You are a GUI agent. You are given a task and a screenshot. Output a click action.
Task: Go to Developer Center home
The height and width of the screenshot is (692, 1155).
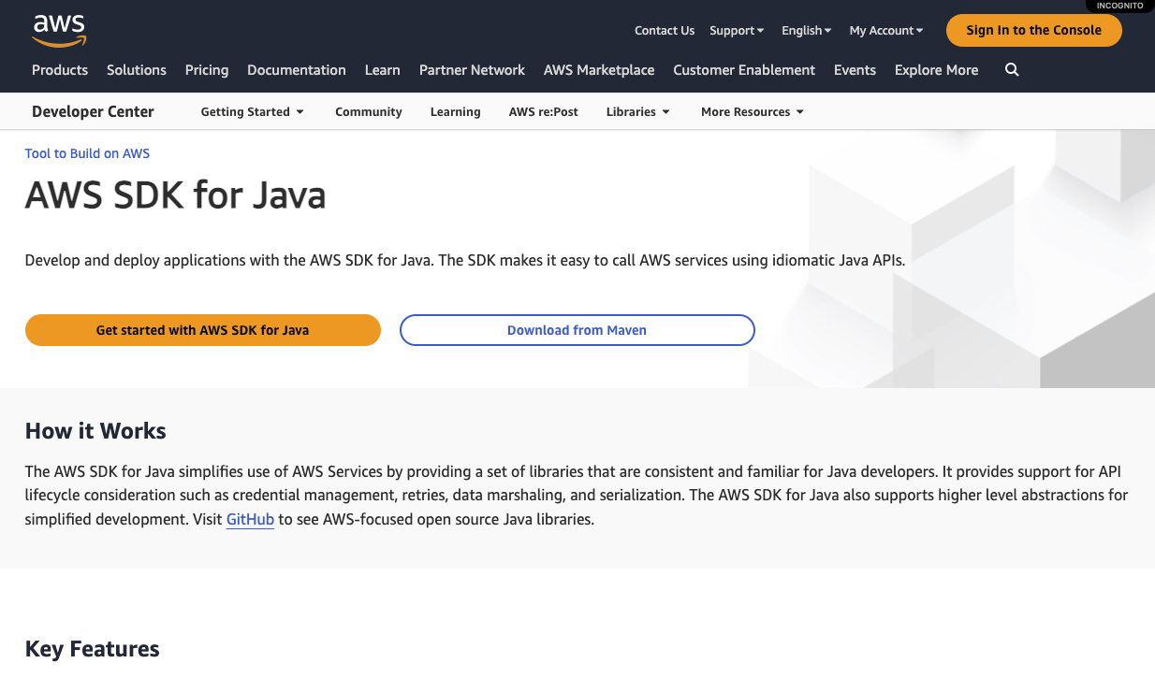93,112
